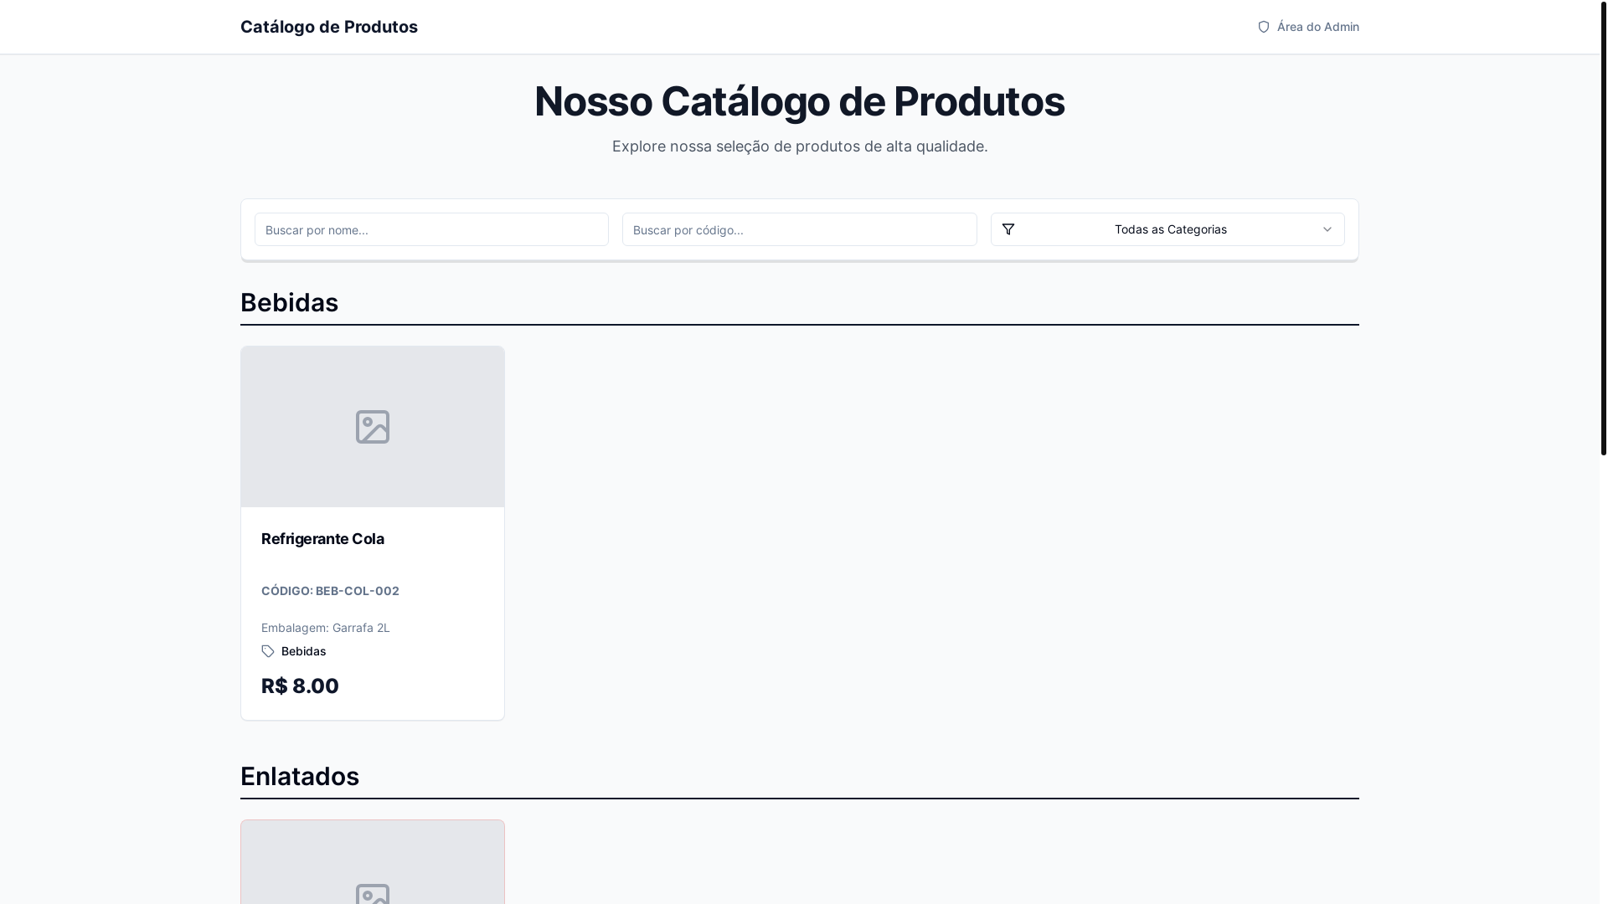Go to Catálogo de Produtos home link
The height and width of the screenshot is (904, 1608).
[329, 27]
